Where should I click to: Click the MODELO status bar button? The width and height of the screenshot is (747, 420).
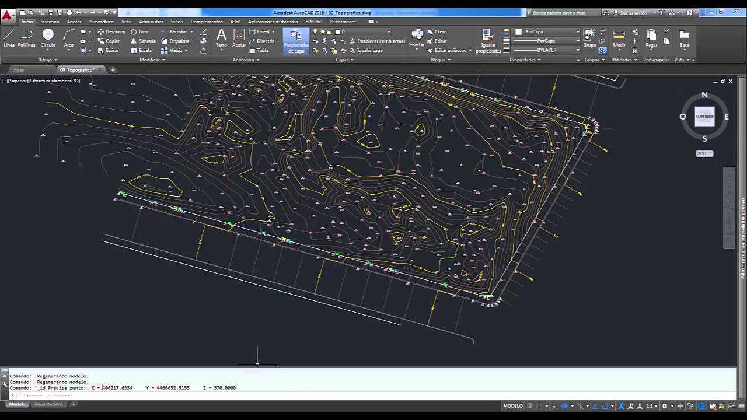[x=513, y=406]
